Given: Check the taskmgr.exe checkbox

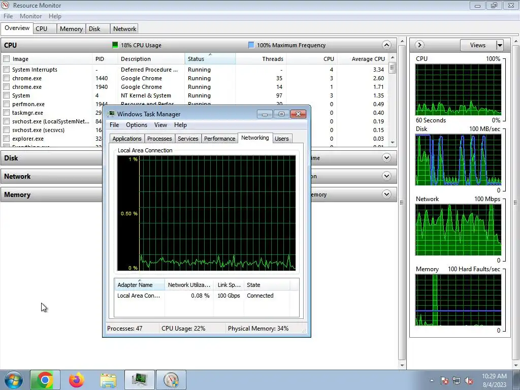Looking at the screenshot, I should point(6,112).
